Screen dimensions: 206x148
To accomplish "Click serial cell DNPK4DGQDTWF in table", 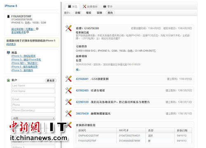I will tap(89, 136).
